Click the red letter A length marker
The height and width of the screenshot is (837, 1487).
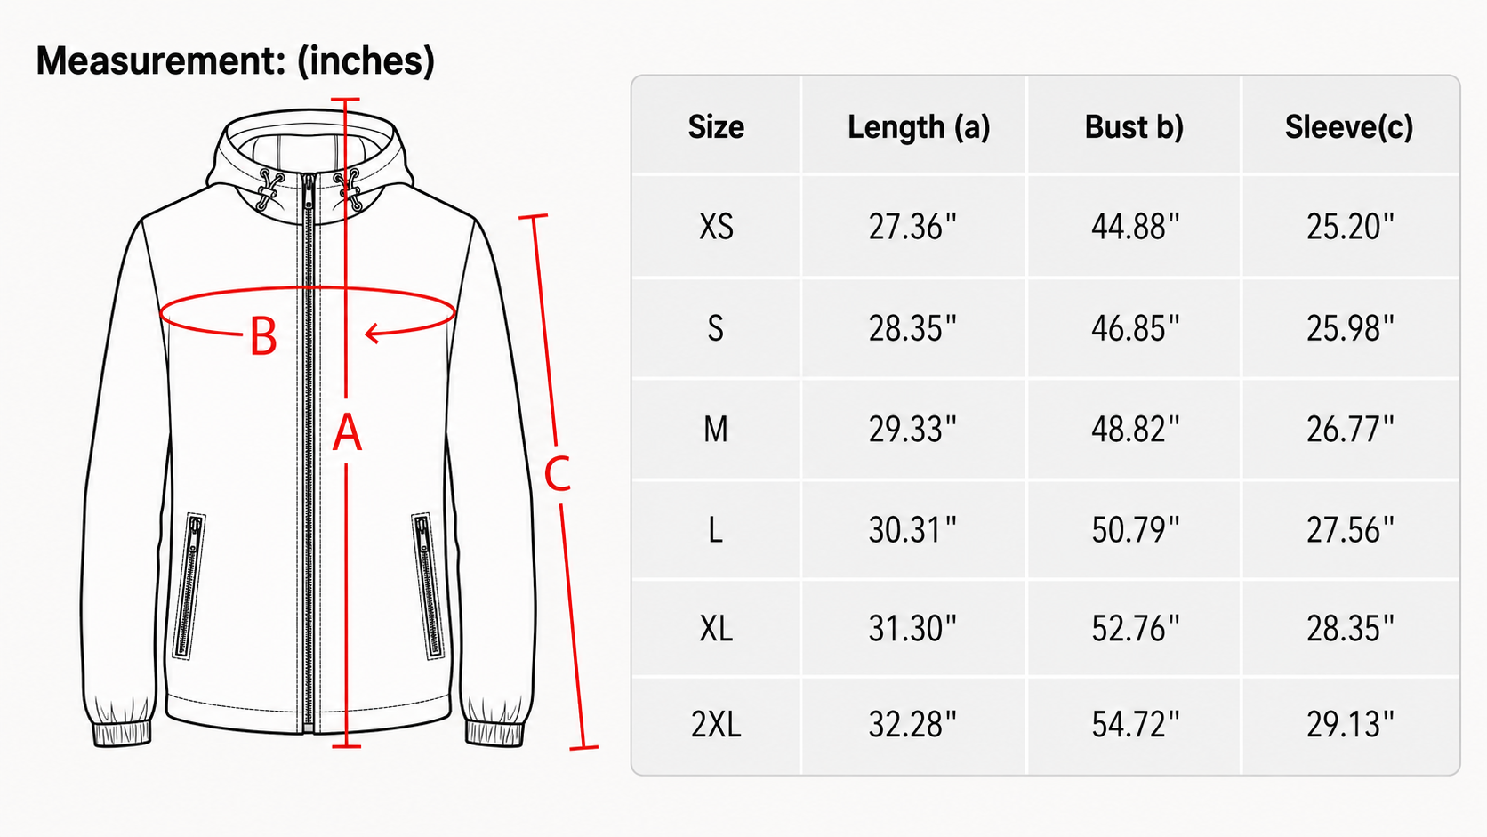[x=347, y=433]
